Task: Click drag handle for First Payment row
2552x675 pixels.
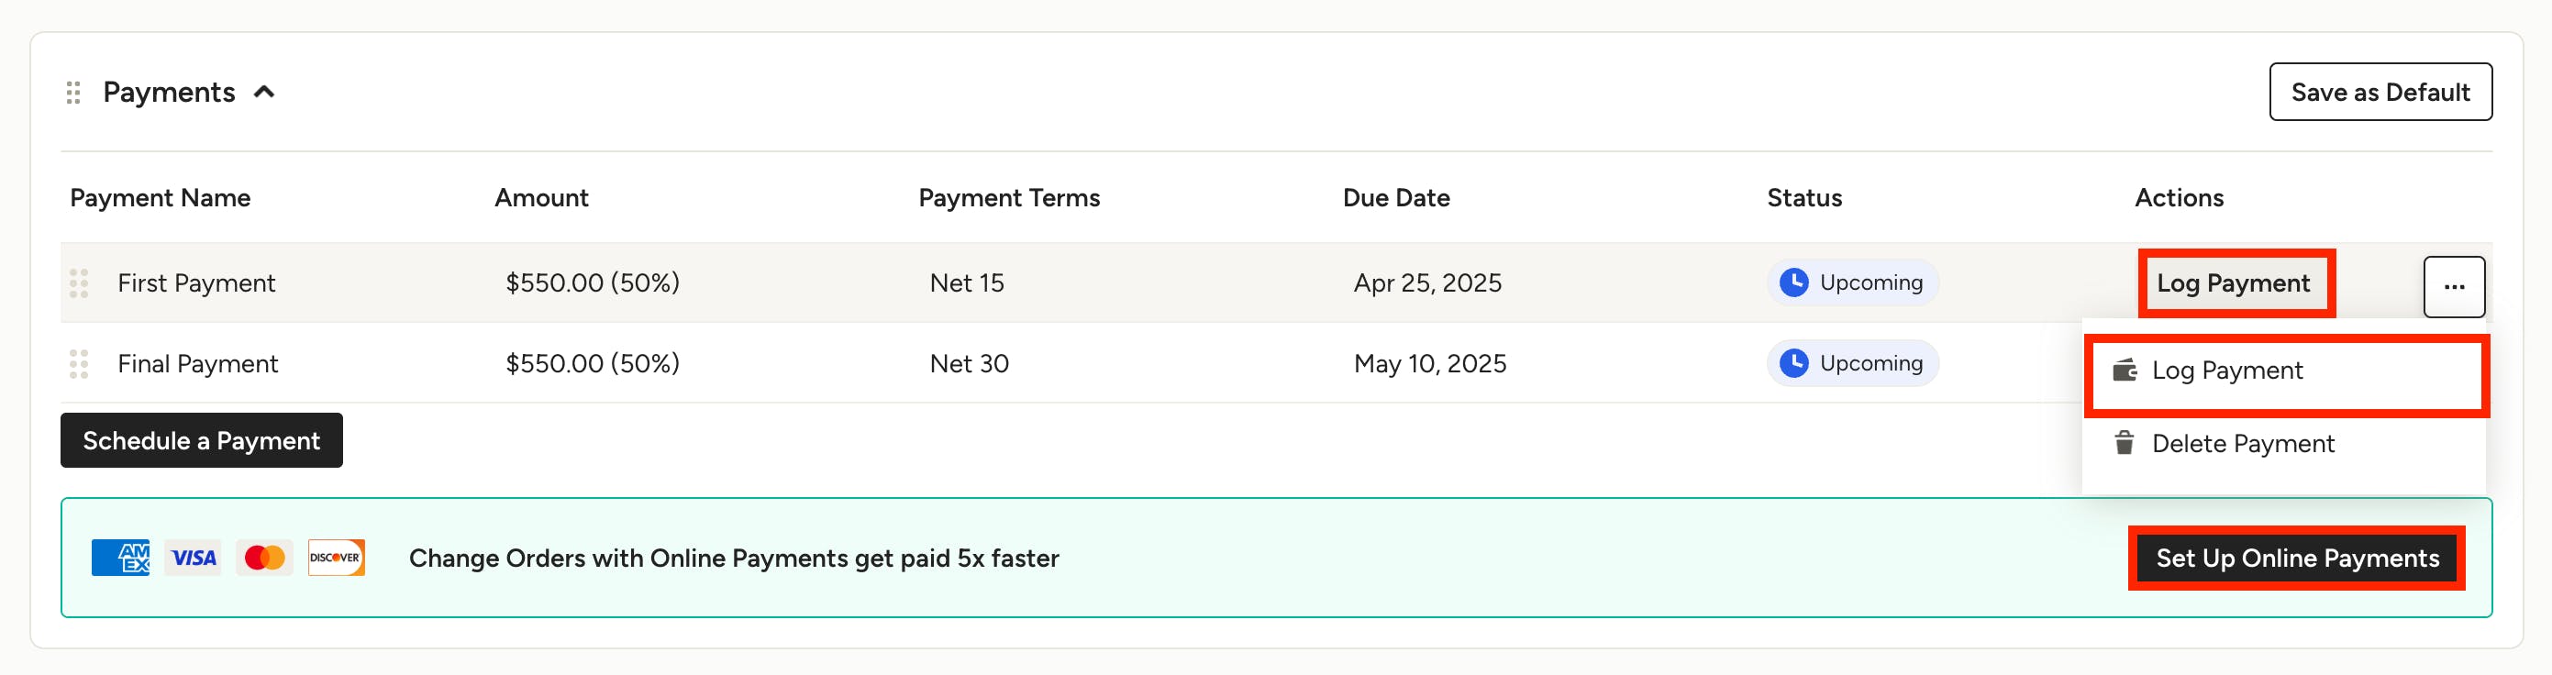Action: point(79,283)
